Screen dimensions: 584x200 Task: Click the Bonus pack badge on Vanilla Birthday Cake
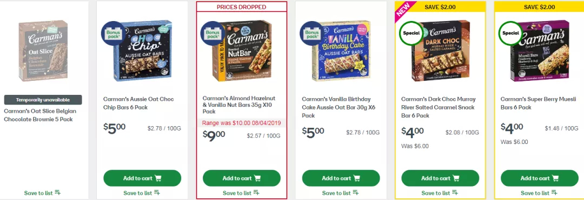coord(312,33)
